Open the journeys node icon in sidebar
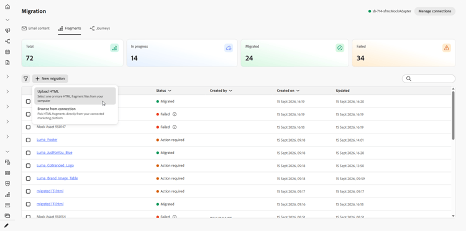Screen dimensions: 466x231 [7, 41]
